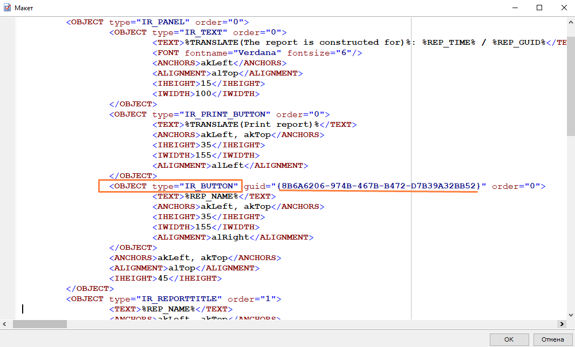Screen dimensions: 575x347
Task: Click the vertical scrollbar thumb
Action: click(x=570, y=80)
